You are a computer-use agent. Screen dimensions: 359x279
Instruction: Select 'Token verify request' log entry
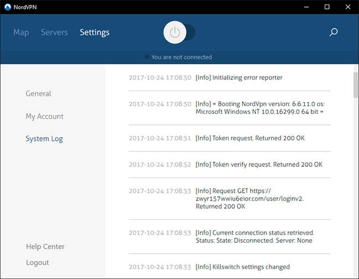[230, 165]
